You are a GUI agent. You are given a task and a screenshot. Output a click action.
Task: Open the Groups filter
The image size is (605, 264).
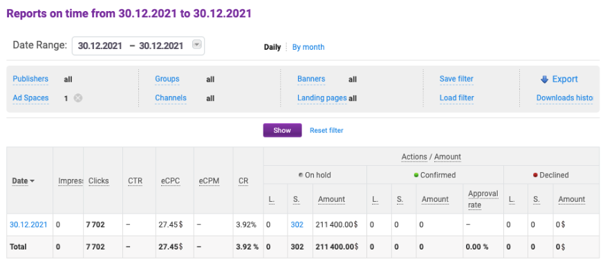click(167, 79)
